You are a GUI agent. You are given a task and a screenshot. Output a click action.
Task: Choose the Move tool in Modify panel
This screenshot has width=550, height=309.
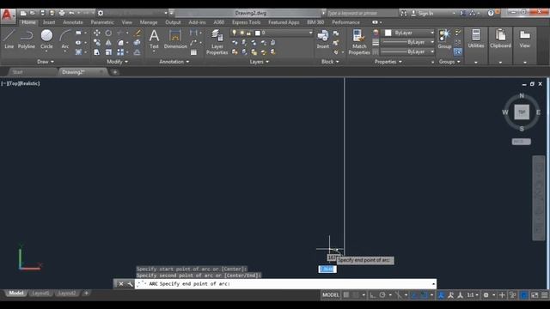[97, 33]
